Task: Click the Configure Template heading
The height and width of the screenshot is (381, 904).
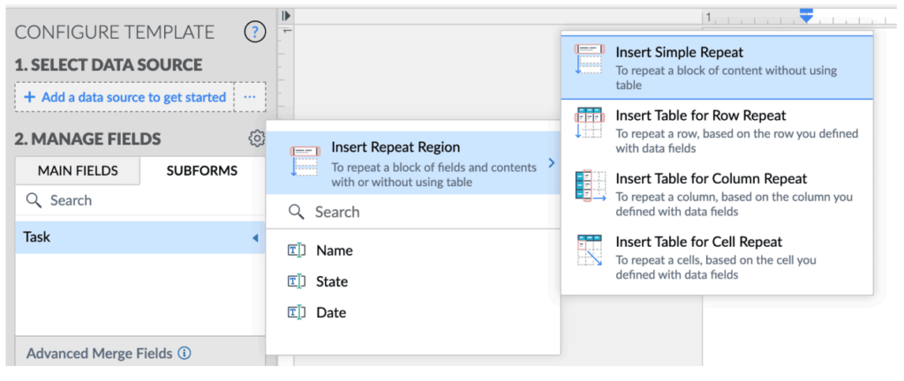Action: tap(114, 33)
